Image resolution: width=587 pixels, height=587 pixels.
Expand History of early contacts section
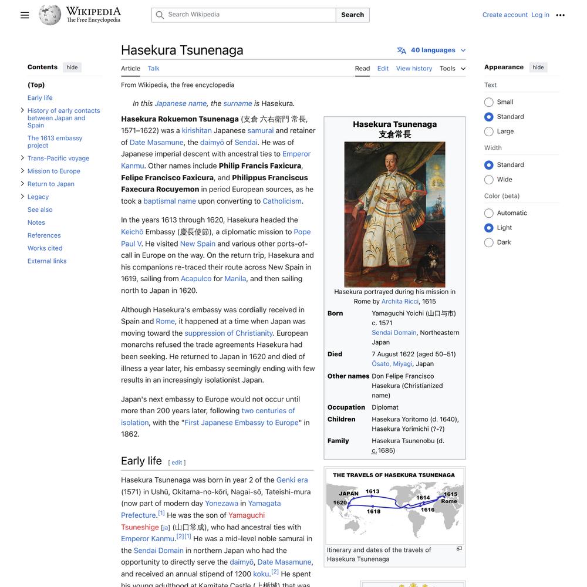22,110
